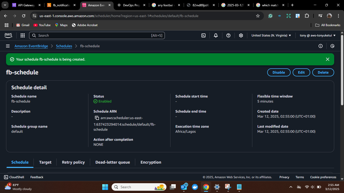Go back in browser history

point(6,16)
